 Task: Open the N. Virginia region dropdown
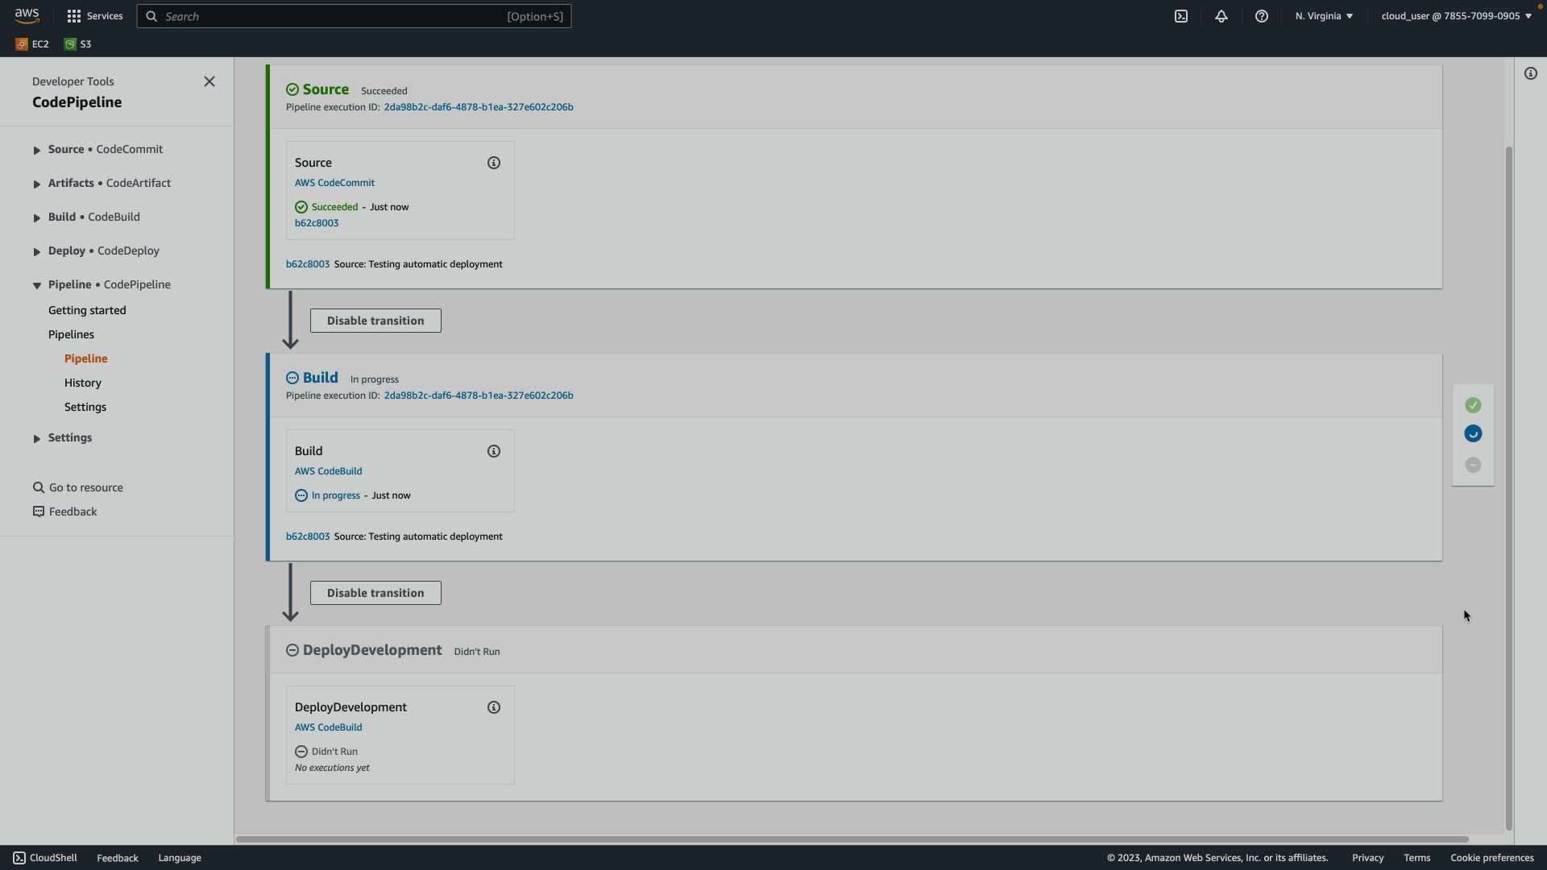point(1324,16)
